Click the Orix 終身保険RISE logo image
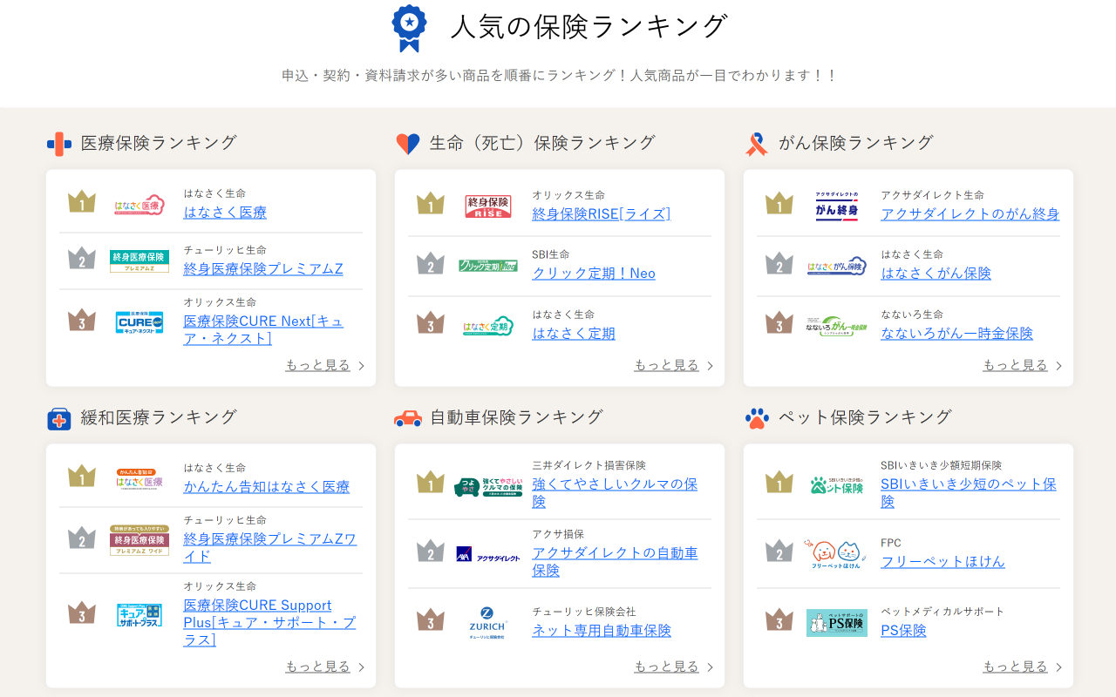The image size is (1116, 697). pyautogui.click(x=488, y=206)
